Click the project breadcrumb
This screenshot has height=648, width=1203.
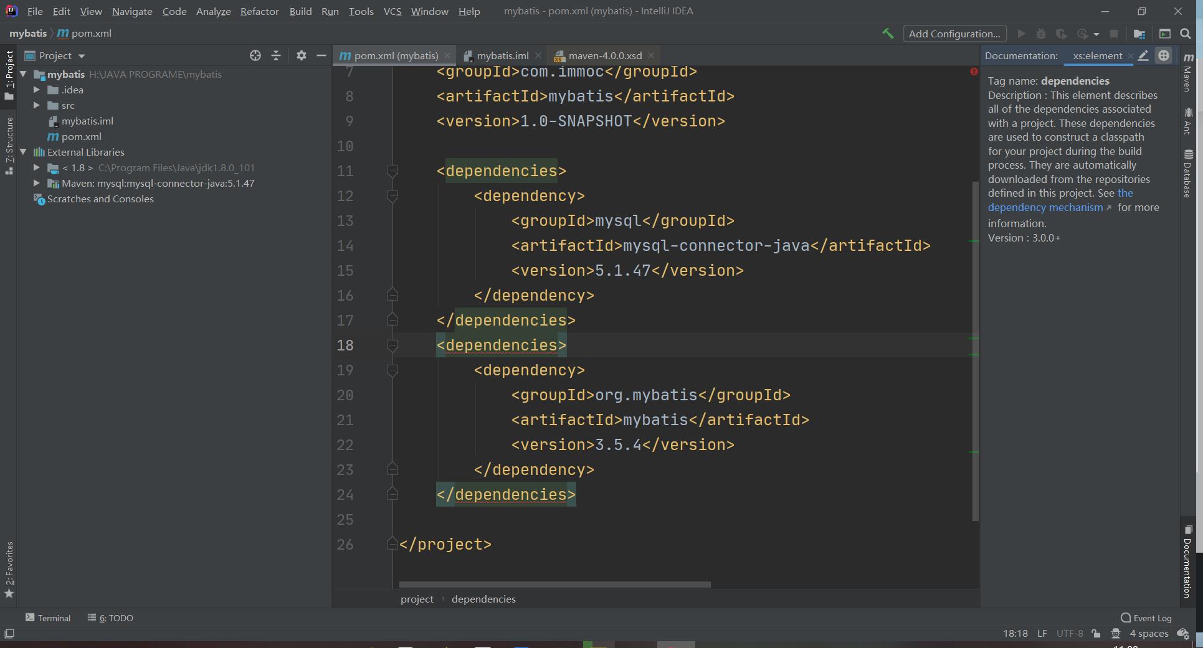417,599
